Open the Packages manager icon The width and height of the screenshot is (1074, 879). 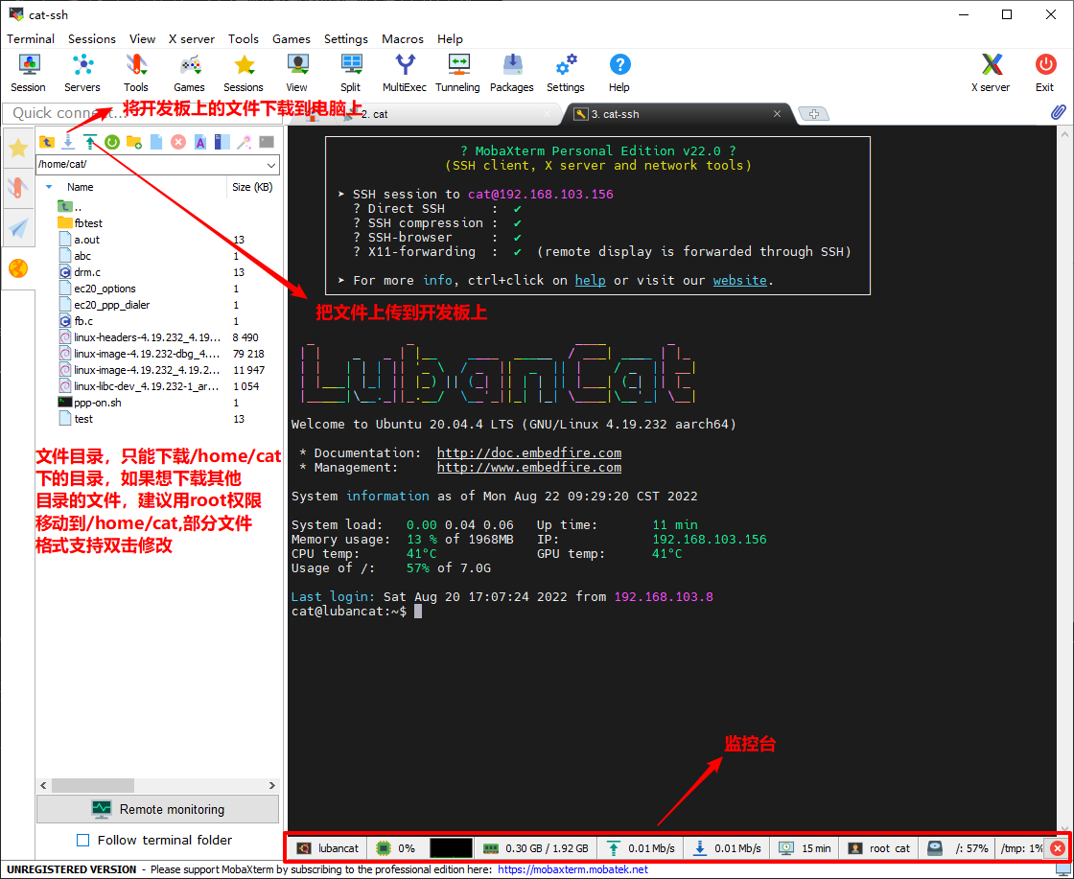pyautogui.click(x=511, y=73)
